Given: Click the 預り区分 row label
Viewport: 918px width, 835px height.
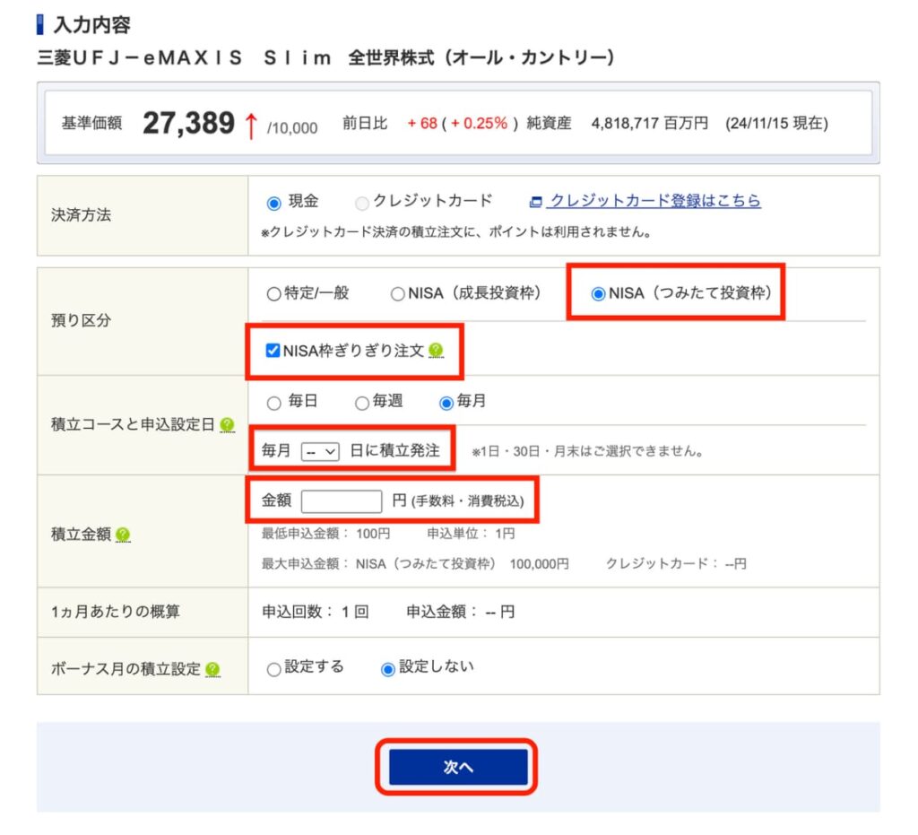Looking at the screenshot, I should click(81, 320).
